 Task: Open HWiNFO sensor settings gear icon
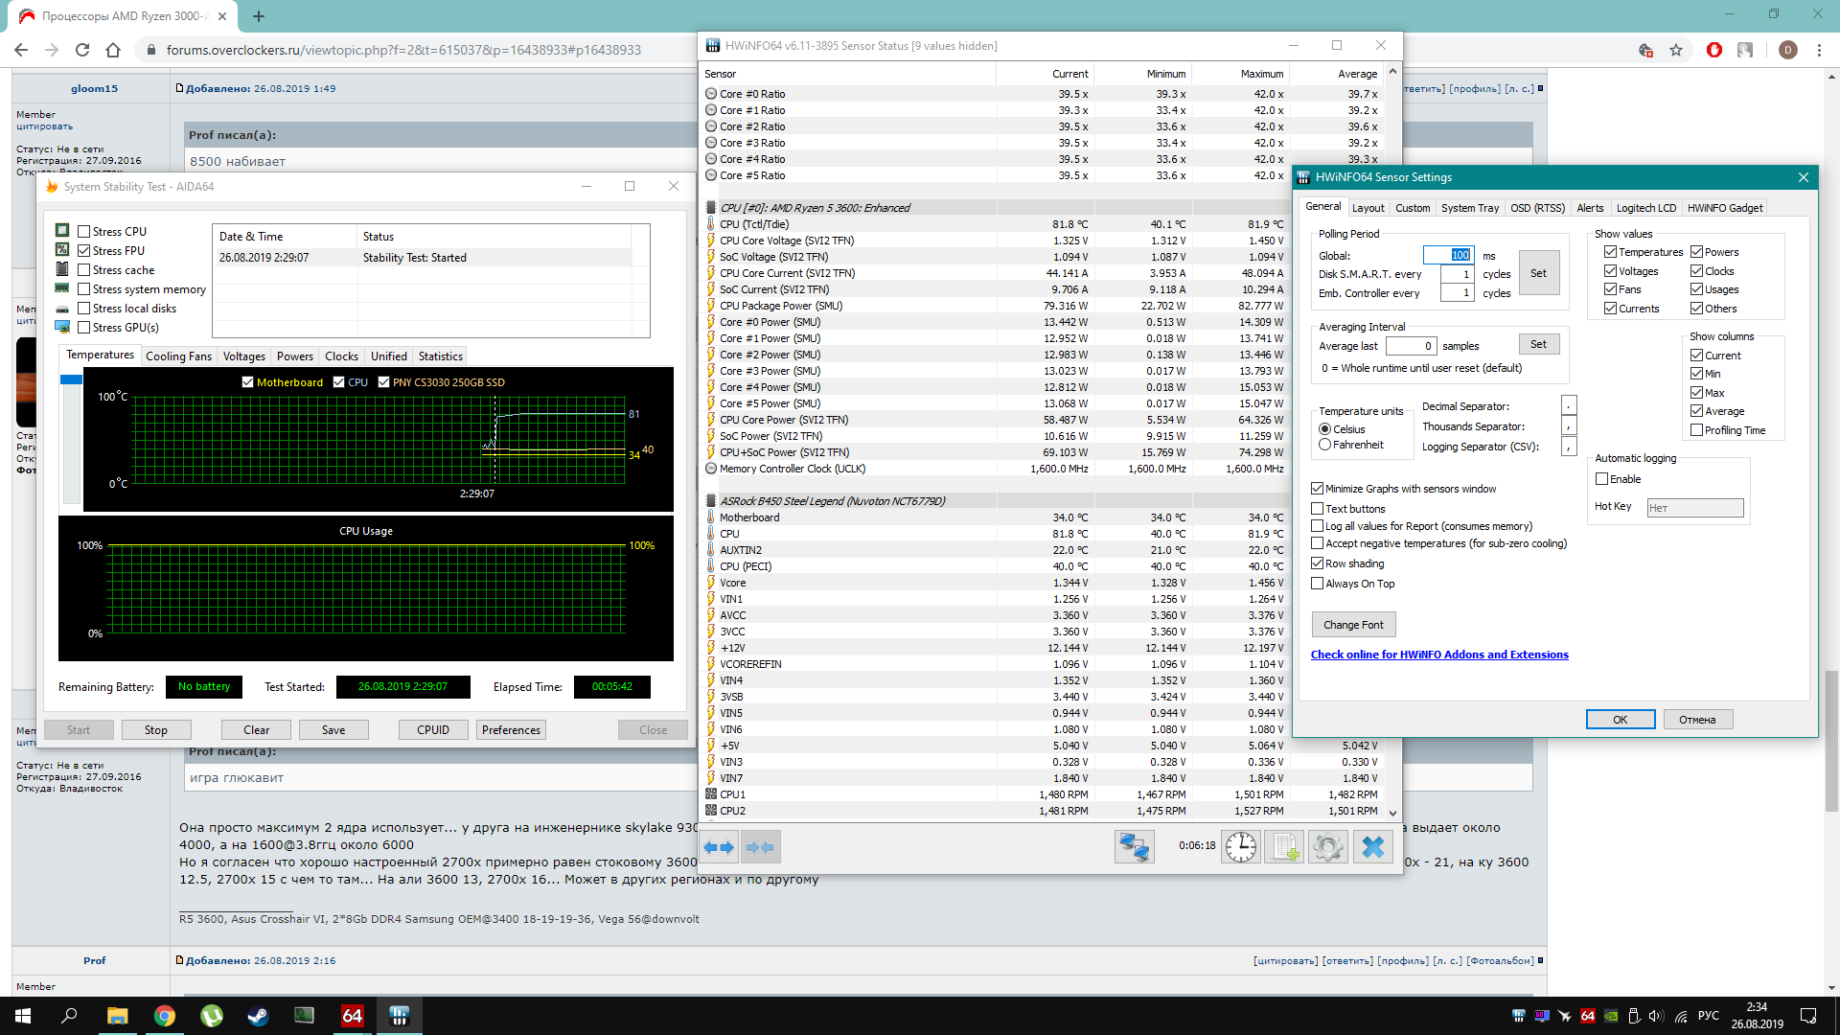pos(1328,847)
